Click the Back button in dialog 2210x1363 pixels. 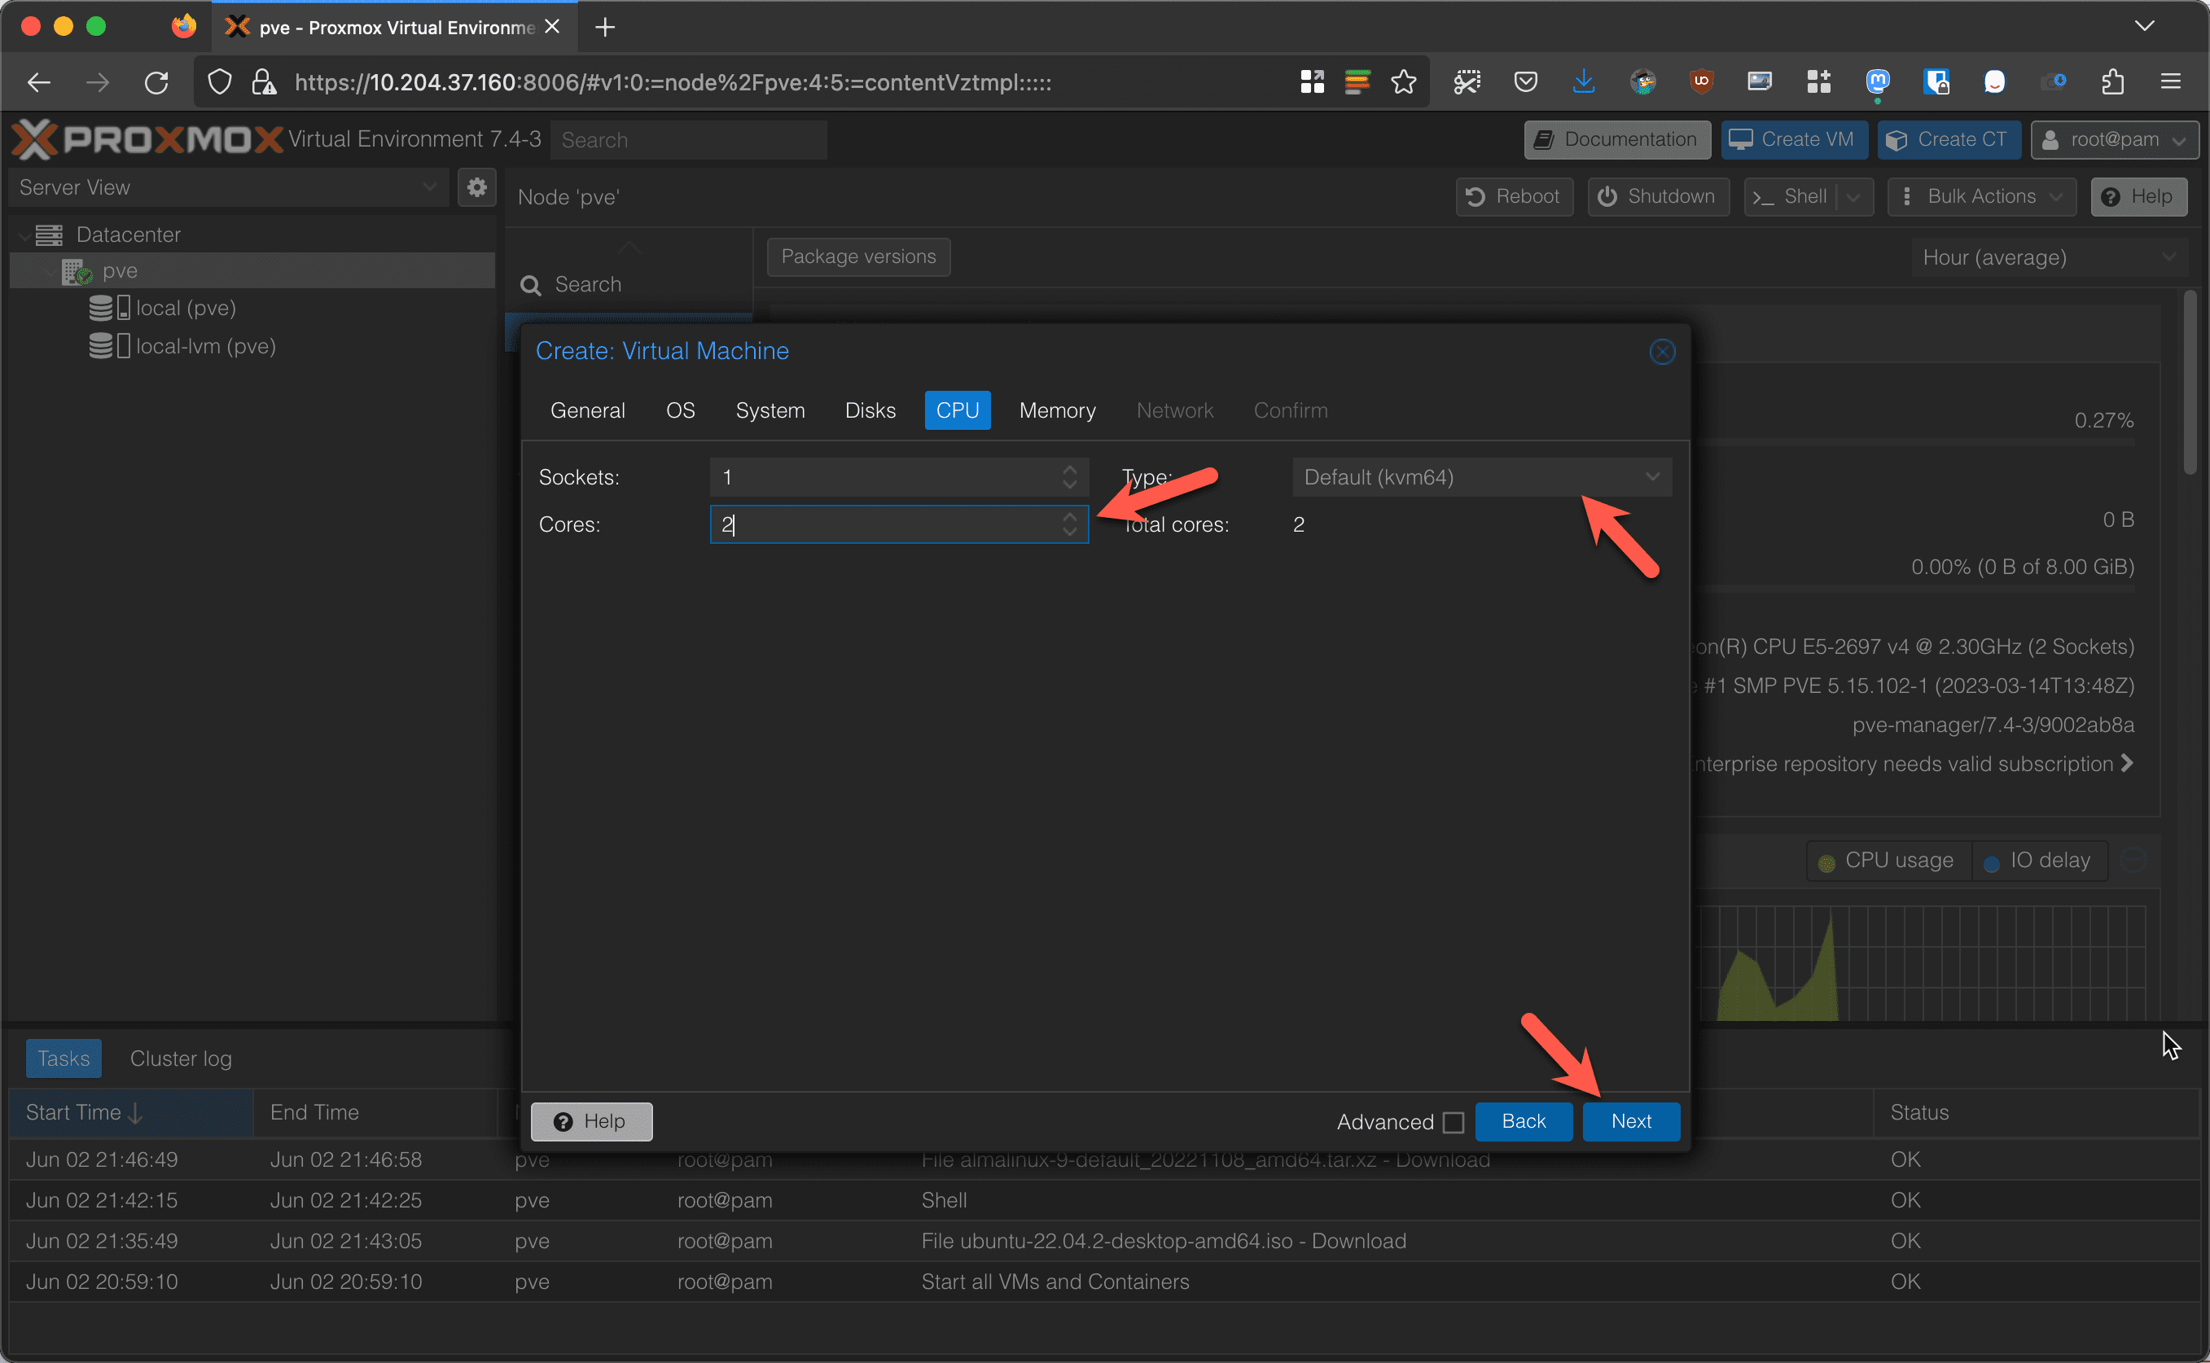(1524, 1121)
